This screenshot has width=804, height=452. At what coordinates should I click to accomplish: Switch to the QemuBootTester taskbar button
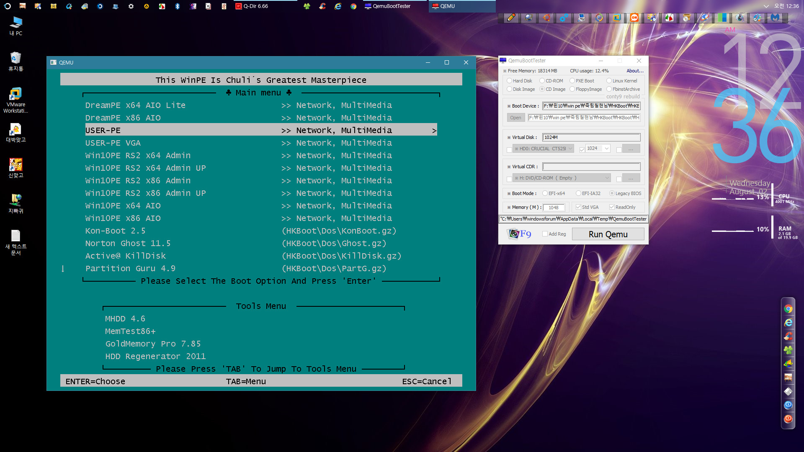tap(395, 6)
